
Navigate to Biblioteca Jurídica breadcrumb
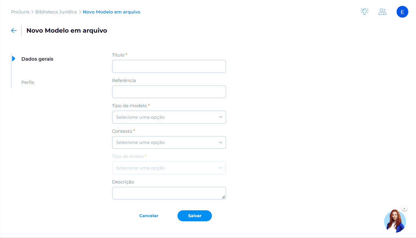56,12
